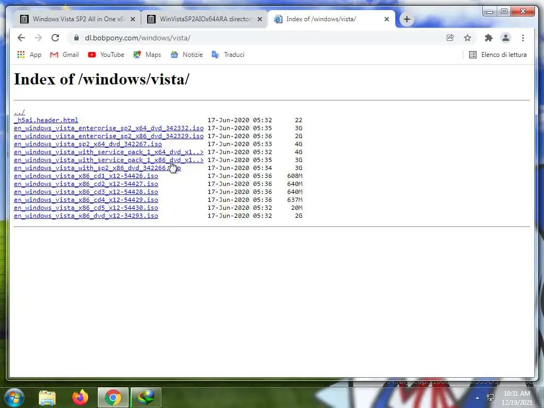
Task: Click the 637M size value
Action: tap(294, 200)
